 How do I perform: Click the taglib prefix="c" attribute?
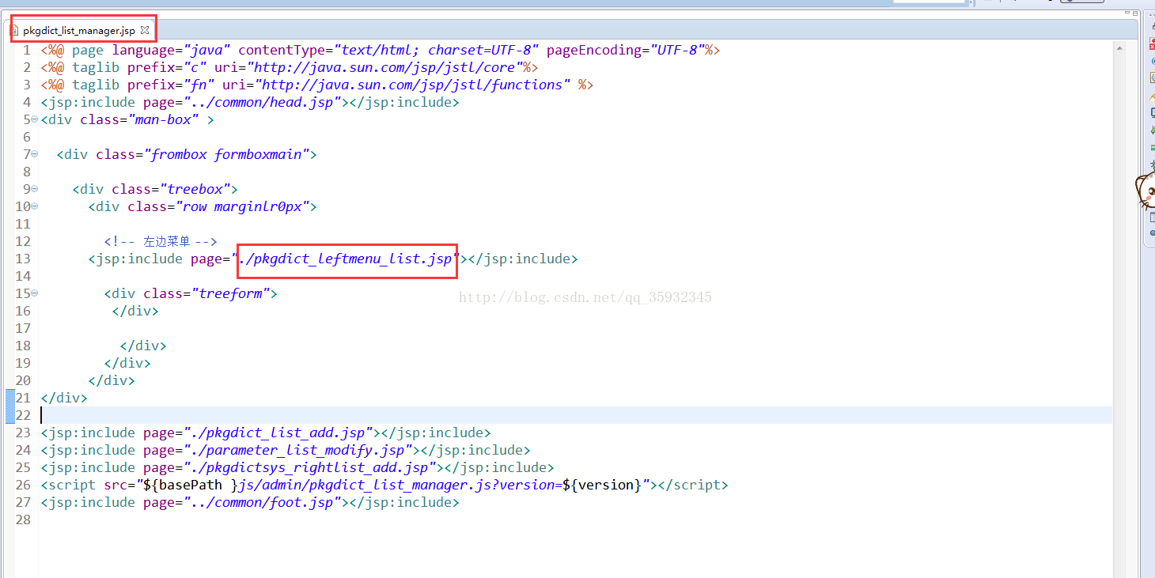(x=167, y=67)
